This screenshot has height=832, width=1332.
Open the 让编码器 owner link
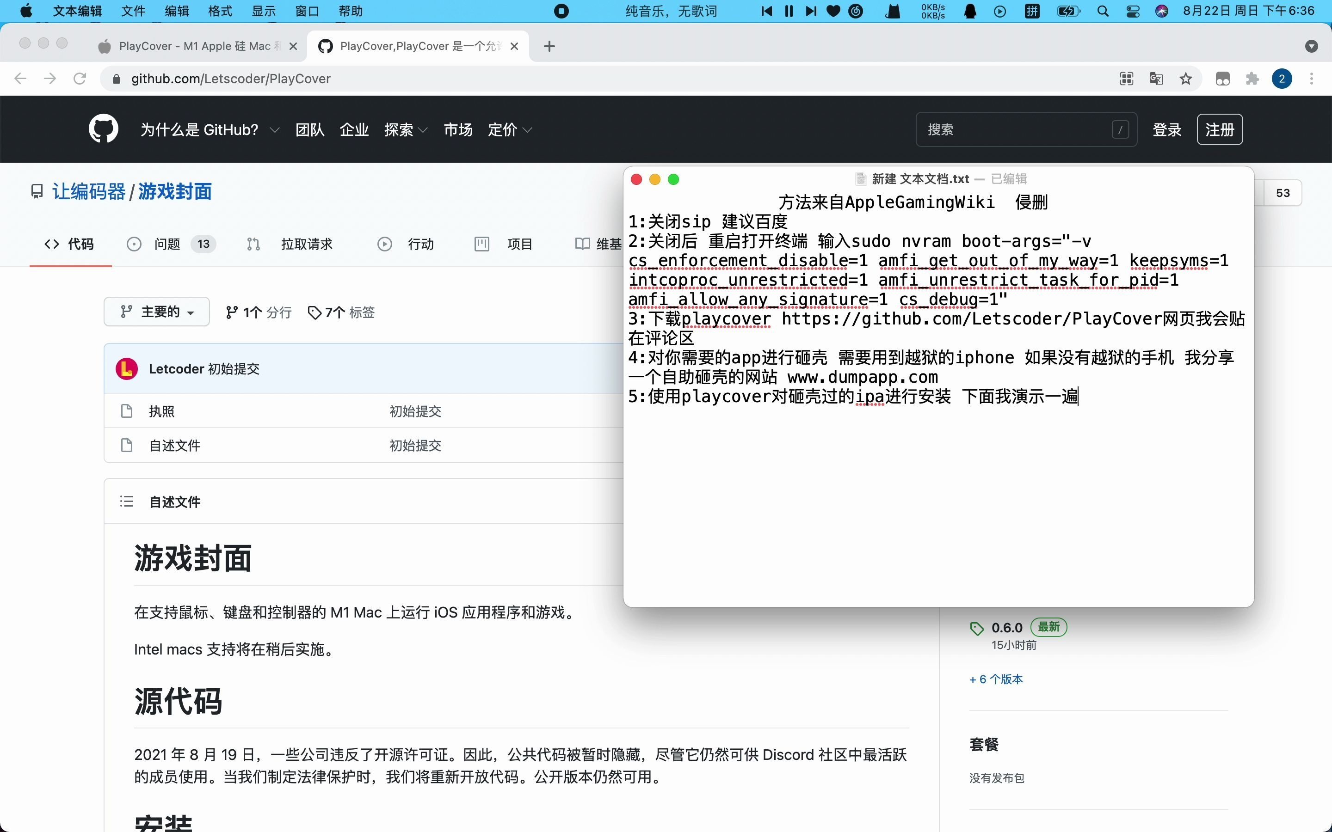coord(89,191)
